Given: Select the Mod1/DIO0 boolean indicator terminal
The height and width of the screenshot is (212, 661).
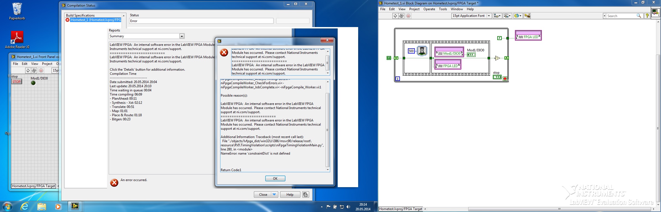Looking at the screenshot, I should 471,55.
